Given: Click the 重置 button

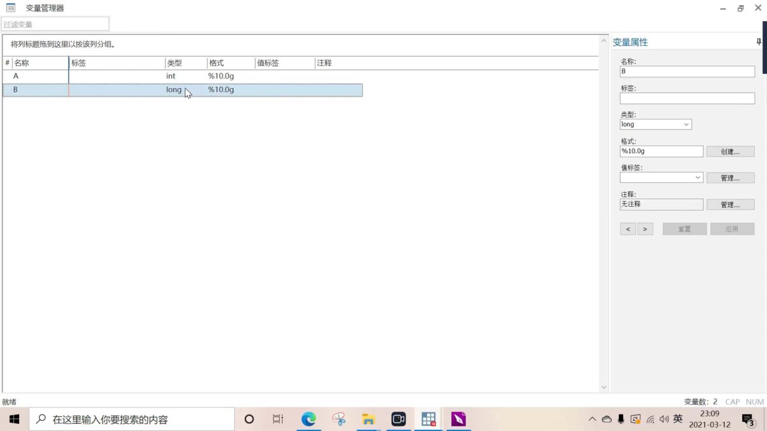Looking at the screenshot, I should coord(685,229).
